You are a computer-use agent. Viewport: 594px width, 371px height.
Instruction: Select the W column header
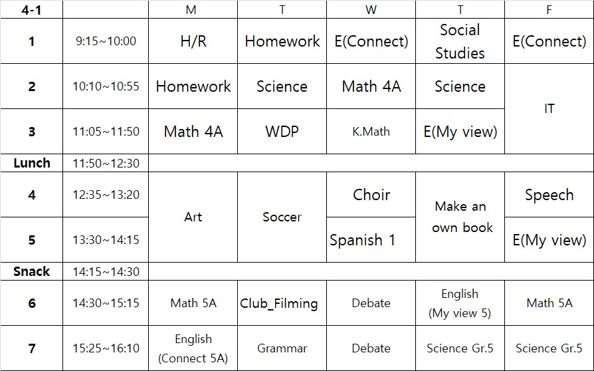click(371, 10)
